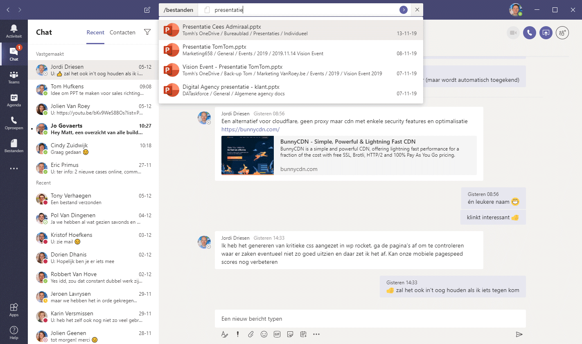Image resolution: width=582 pixels, height=344 pixels.
Task: Go to Teams in the sidebar
Action: pyautogui.click(x=14, y=77)
